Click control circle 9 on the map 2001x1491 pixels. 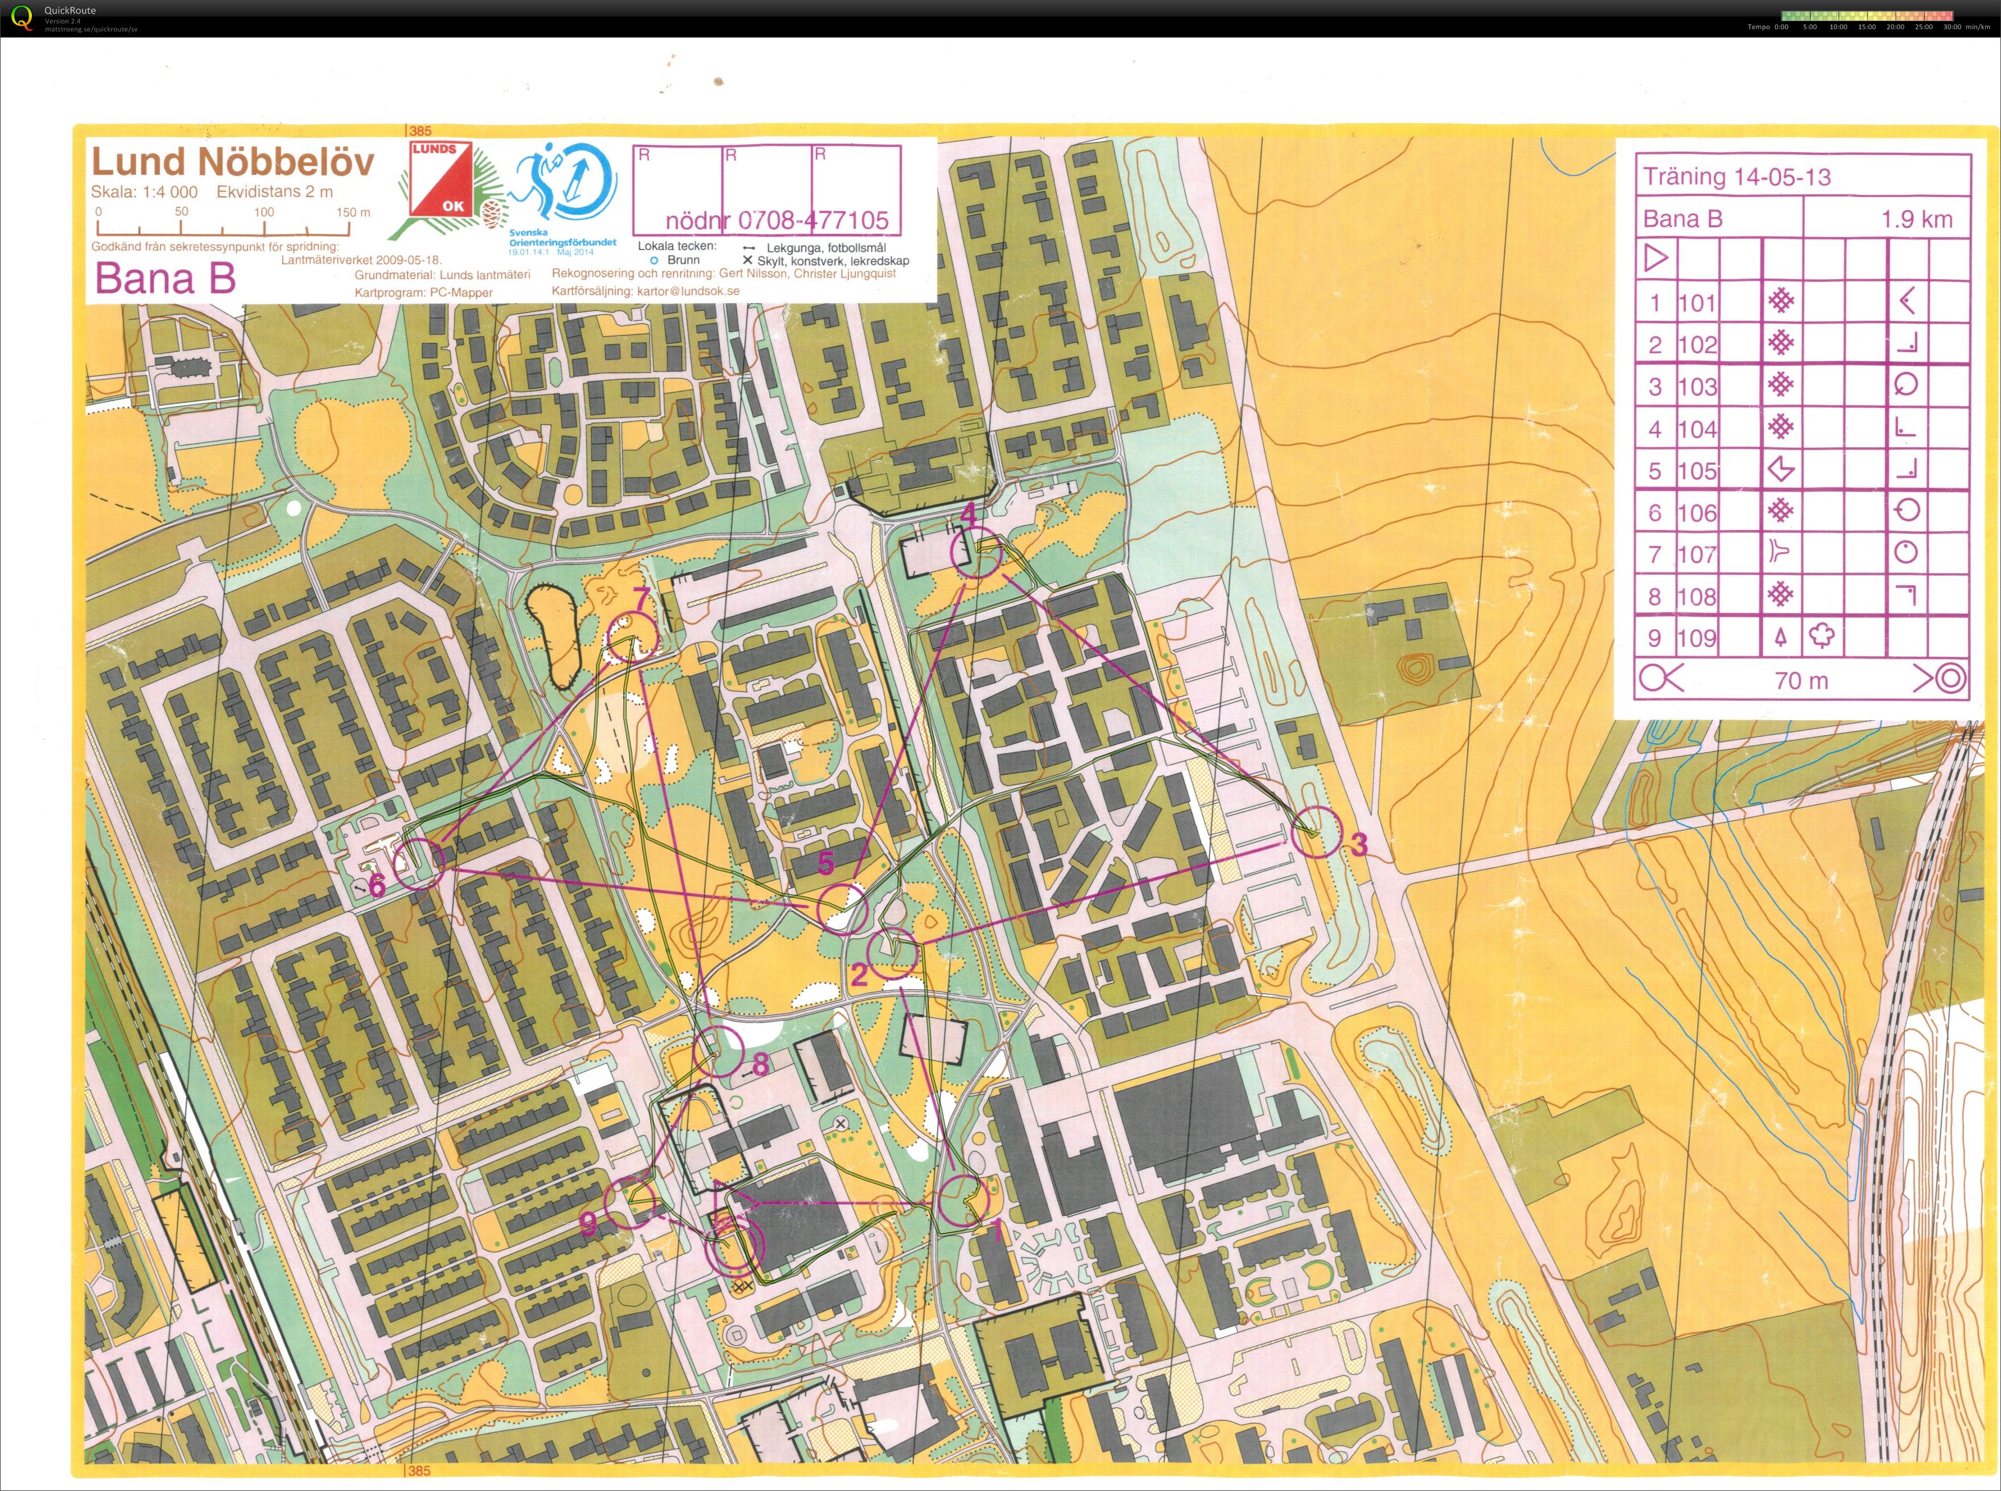[630, 1203]
